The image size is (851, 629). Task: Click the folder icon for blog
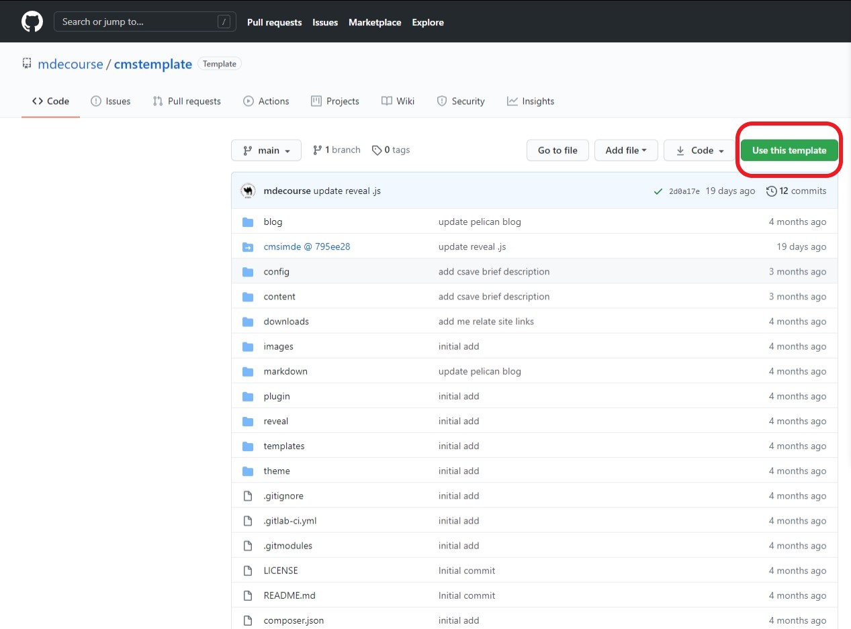[248, 222]
